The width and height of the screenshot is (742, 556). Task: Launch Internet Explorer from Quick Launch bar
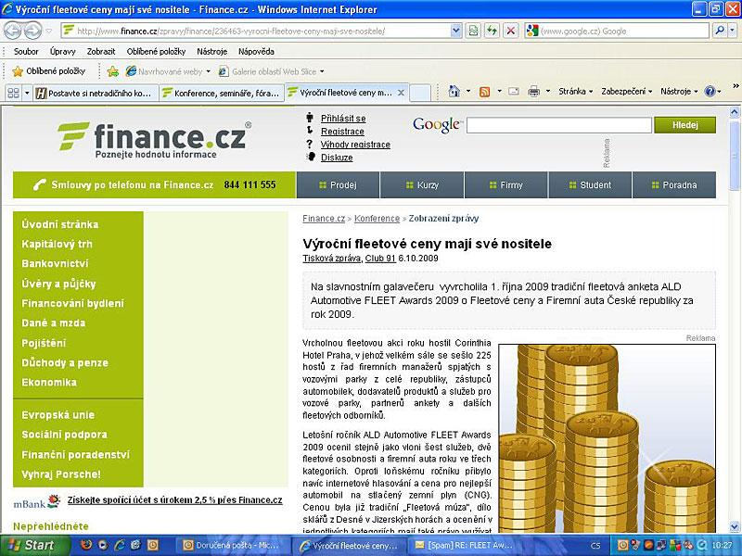(120, 545)
